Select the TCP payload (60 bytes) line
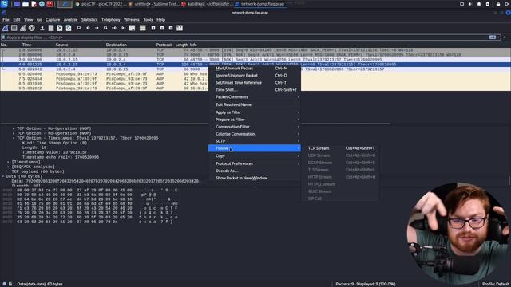The width and height of the screenshot is (511, 287). pos(38,171)
